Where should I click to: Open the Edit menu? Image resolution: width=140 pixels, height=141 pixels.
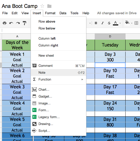[14, 13]
